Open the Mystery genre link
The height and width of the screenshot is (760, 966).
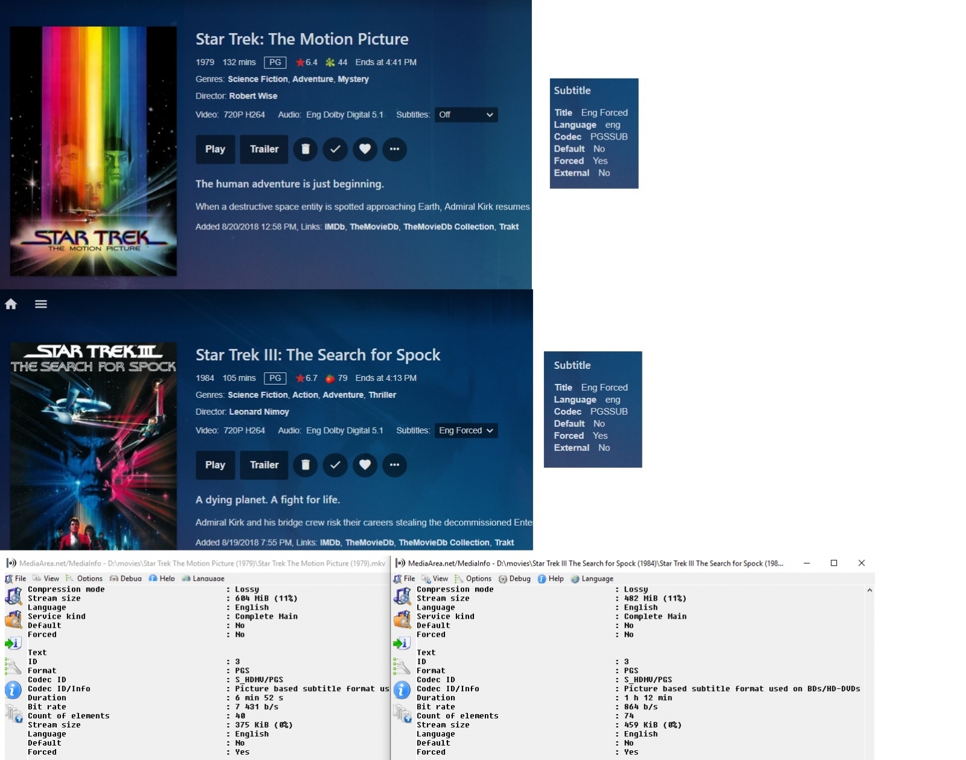(353, 79)
